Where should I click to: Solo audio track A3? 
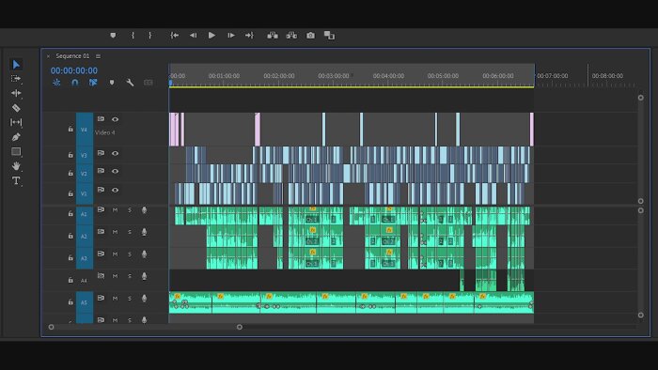pyautogui.click(x=130, y=254)
